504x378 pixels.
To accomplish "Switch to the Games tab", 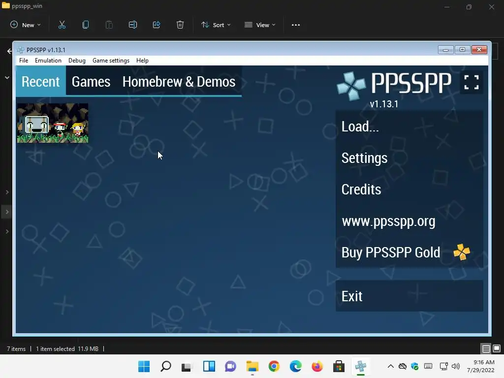I will pos(91,81).
